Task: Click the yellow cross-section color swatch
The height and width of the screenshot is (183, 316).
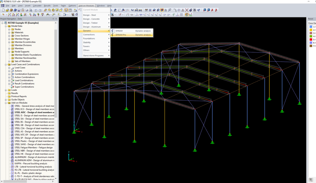Action: coord(311,30)
